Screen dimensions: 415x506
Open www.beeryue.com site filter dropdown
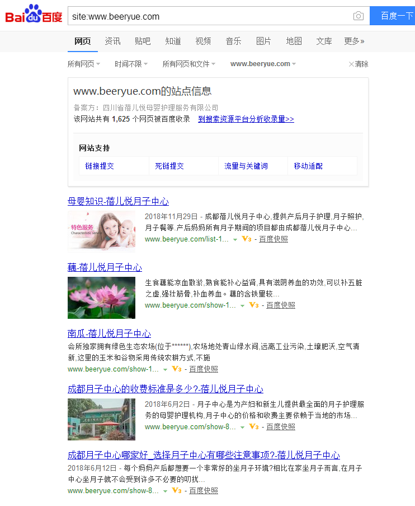coord(263,64)
